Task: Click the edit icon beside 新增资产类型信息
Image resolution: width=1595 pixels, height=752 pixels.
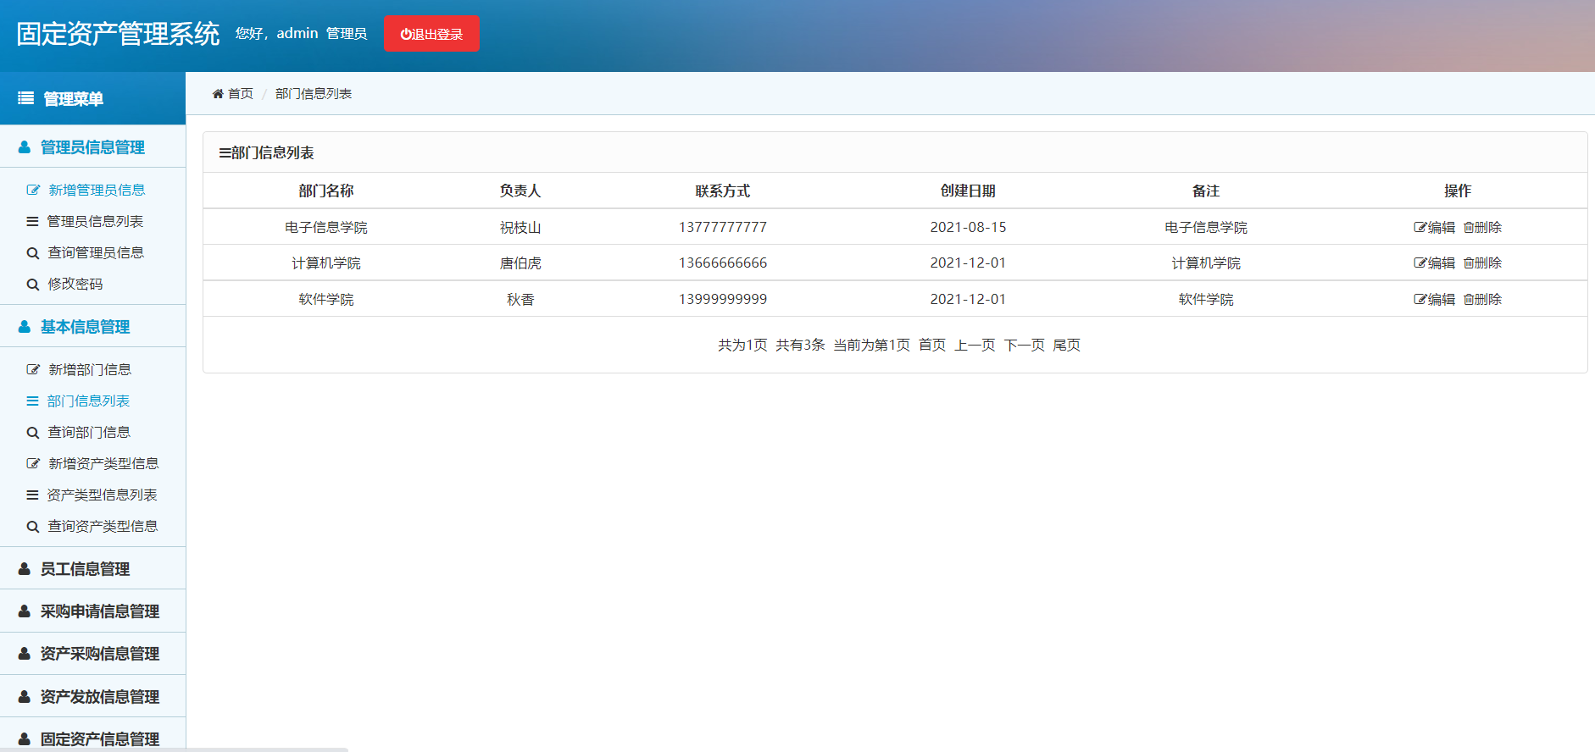Action: [x=33, y=463]
